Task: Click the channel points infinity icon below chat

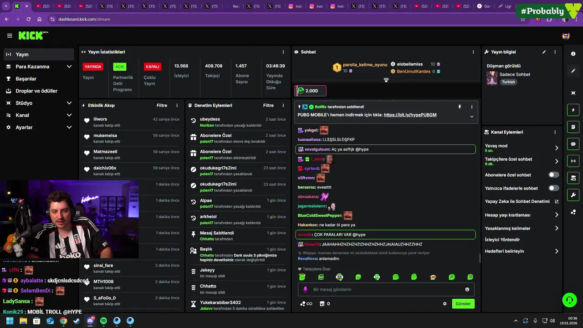Action: 306,304
